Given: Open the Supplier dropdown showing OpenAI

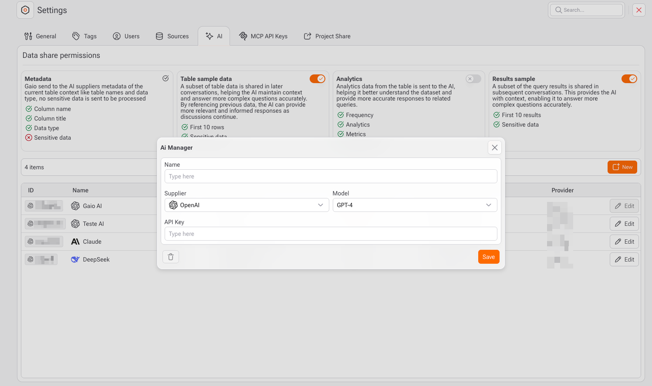Looking at the screenshot, I should (x=247, y=205).
